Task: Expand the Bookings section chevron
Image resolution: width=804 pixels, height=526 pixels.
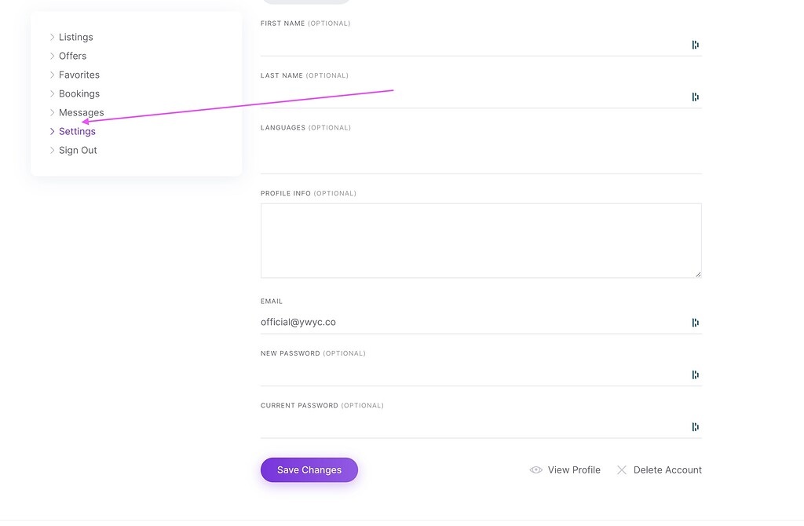Action: [52, 93]
